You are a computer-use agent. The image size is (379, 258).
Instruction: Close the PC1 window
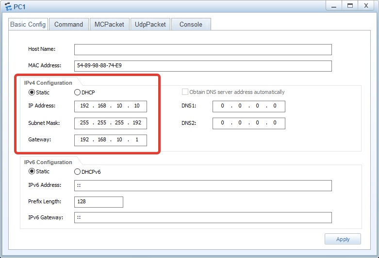pyautogui.click(x=366, y=5)
